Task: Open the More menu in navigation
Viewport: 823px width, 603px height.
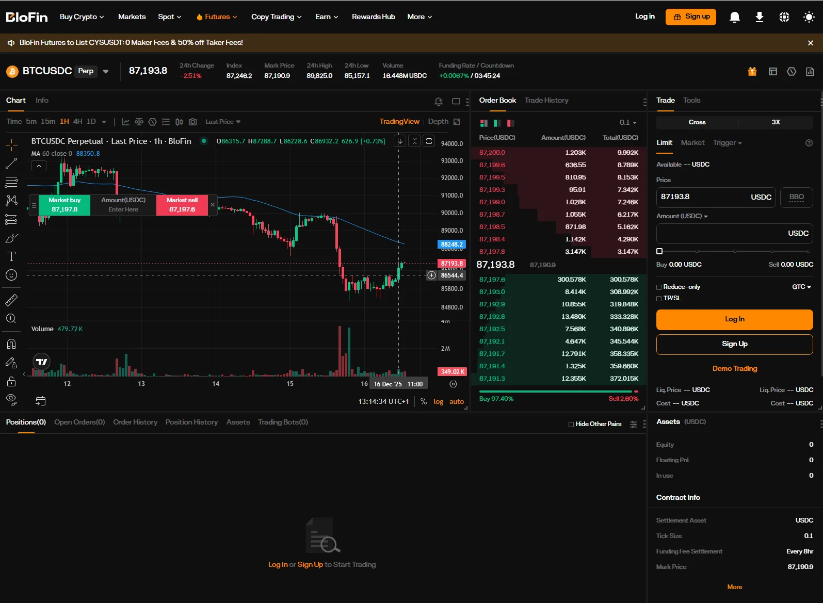Action: coord(419,17)
